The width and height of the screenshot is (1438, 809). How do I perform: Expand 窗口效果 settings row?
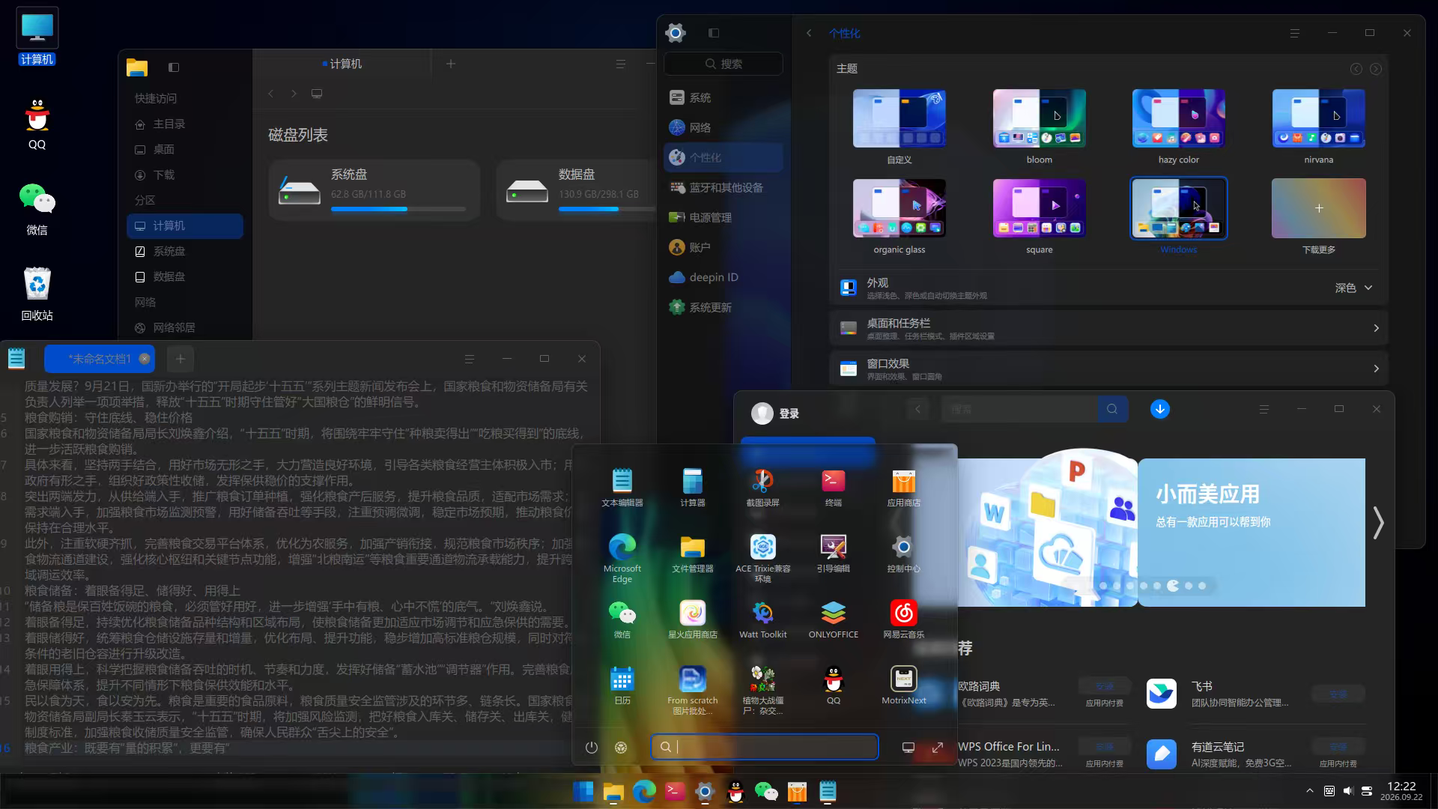[x=1108, y=369]
